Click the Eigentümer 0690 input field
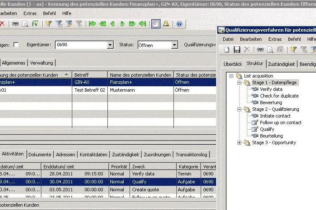The image size is (316, 210). click(x=82, y=45)
